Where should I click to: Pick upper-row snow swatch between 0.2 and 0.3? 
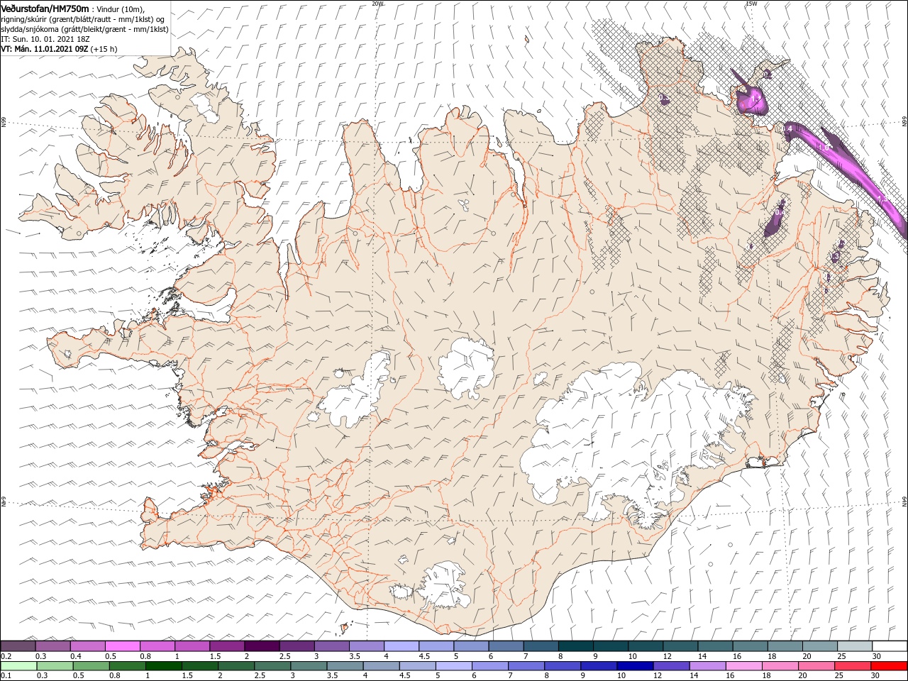(18, 646)
